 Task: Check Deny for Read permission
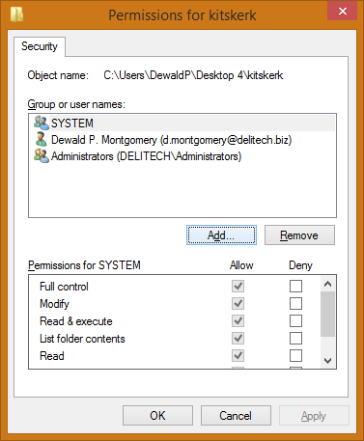pyautogui.click(x=295, y=355)
